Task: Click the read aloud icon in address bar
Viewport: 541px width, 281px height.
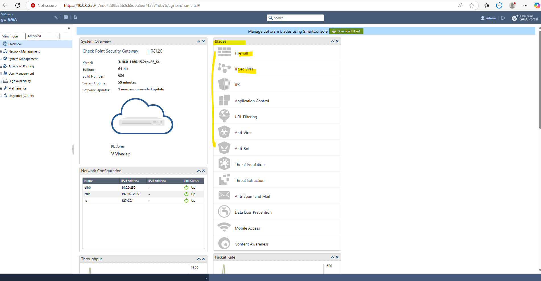Action: click(460, 5)
